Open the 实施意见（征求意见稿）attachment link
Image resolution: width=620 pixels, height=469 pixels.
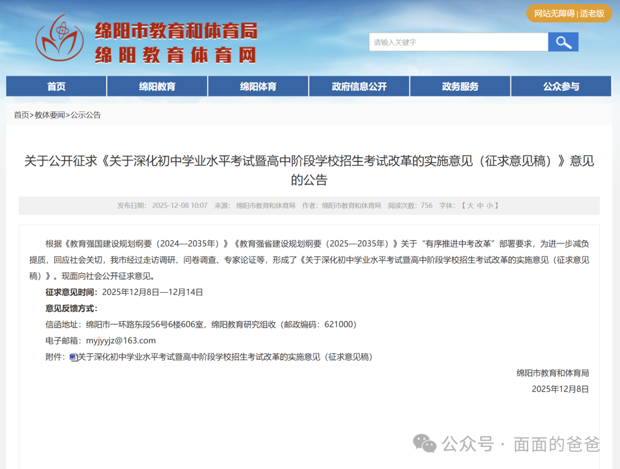coord(225,357)
